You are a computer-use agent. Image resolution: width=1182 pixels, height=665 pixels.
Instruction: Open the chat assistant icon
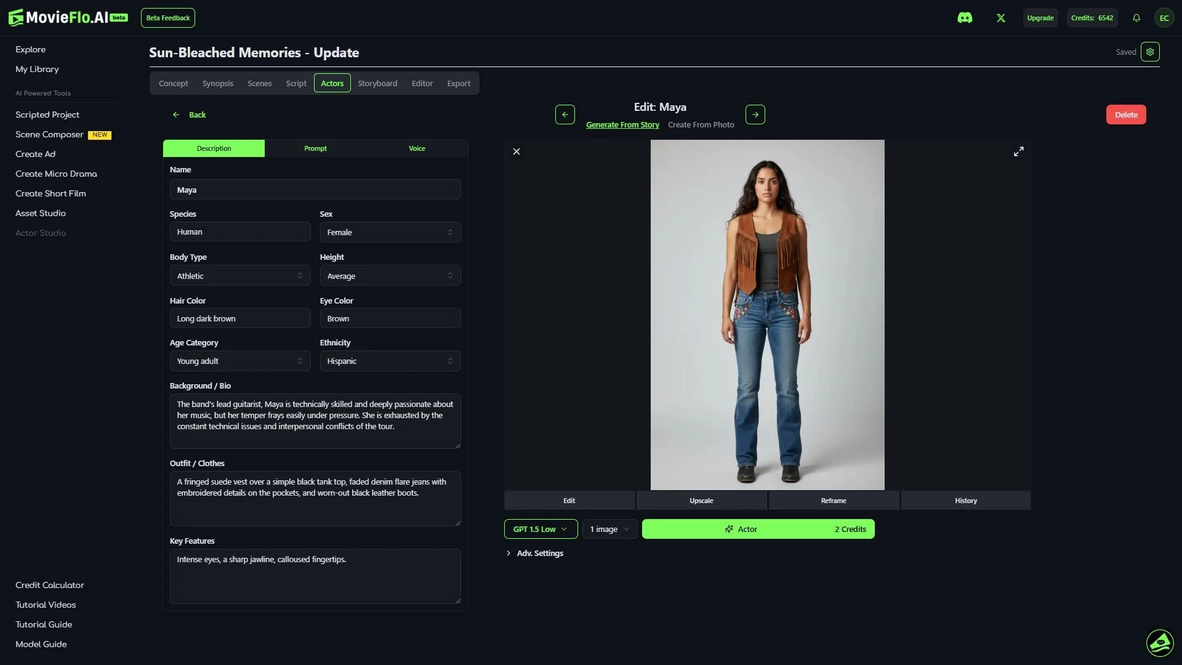(x=1160, y=643)
